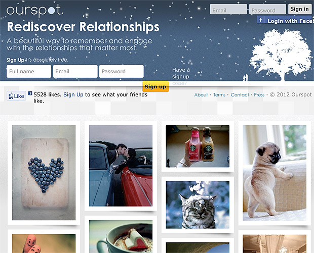The width and height of the screenshot is (314, 253).
Task: Click the Facebook Like thumbs-up button
Action: [x=16, y=96]
